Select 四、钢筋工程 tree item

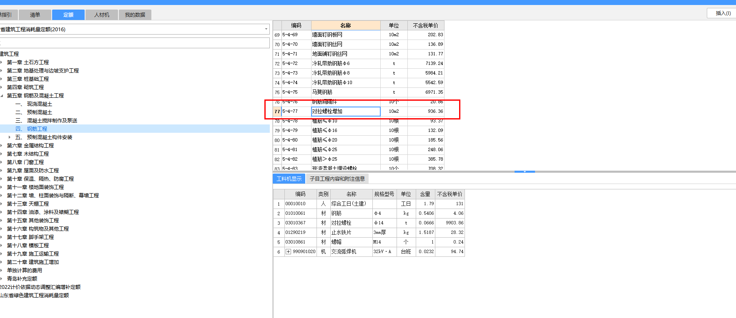[x=31, y=129]
